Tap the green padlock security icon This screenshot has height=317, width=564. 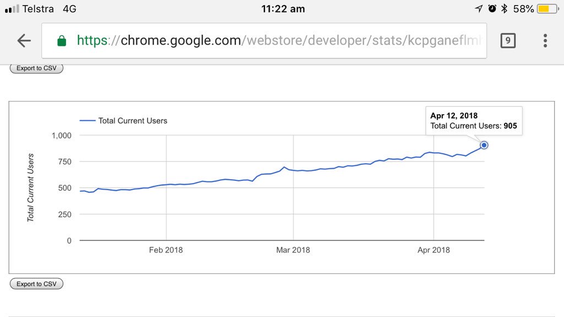pos(62,41)
